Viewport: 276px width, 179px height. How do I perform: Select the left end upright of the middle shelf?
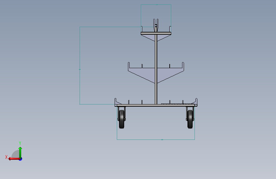tap(129, 65)
